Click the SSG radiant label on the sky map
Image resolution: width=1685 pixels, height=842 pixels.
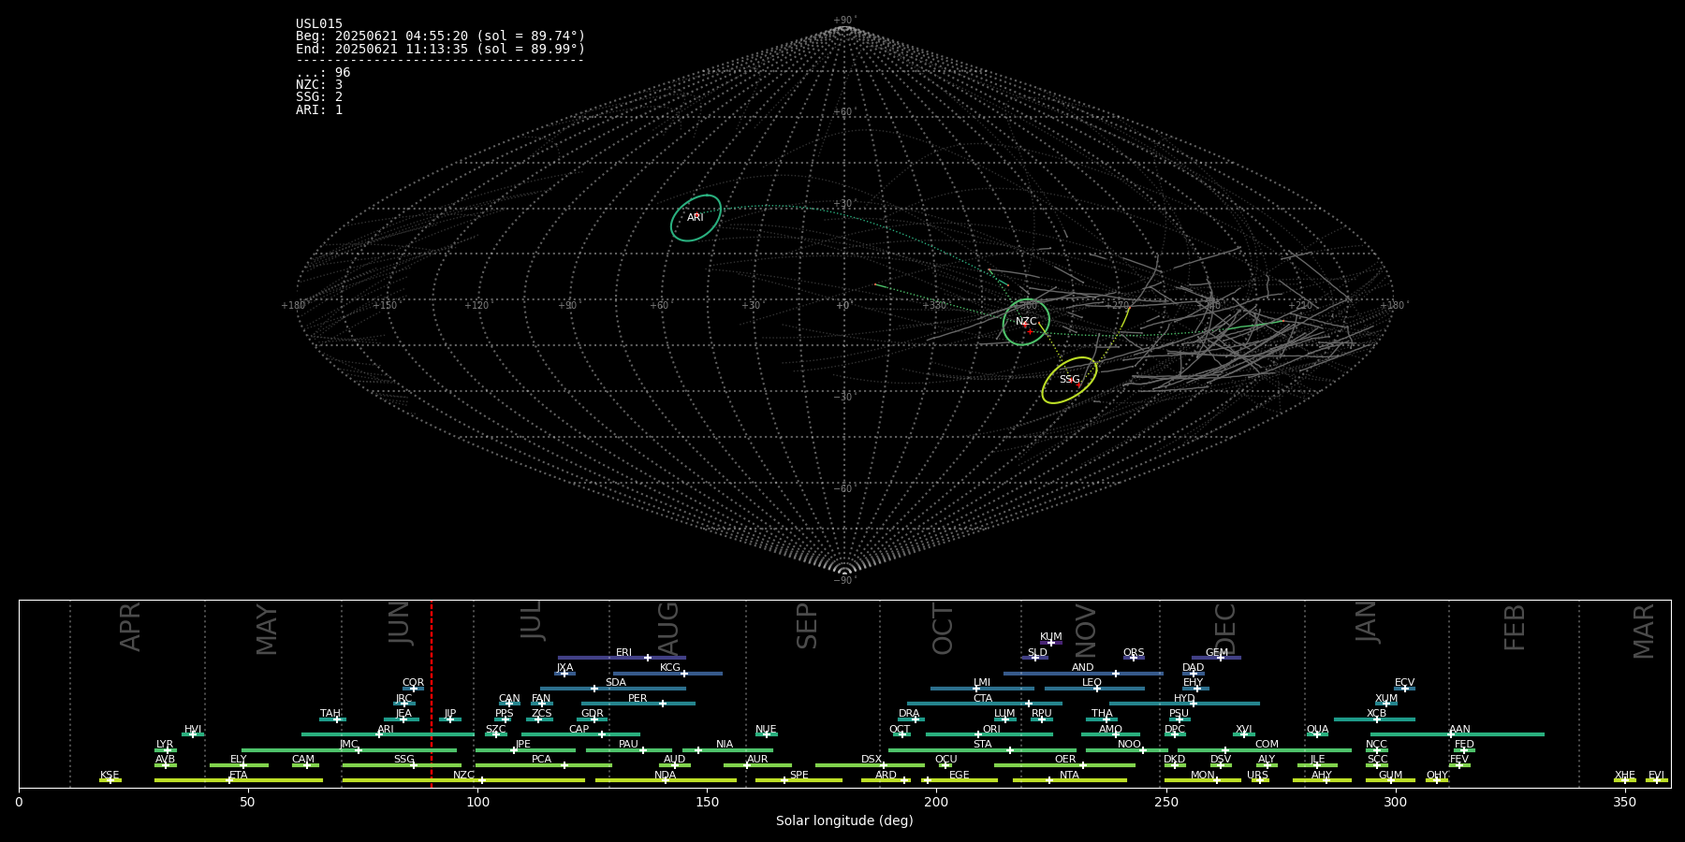[1069, 380]
